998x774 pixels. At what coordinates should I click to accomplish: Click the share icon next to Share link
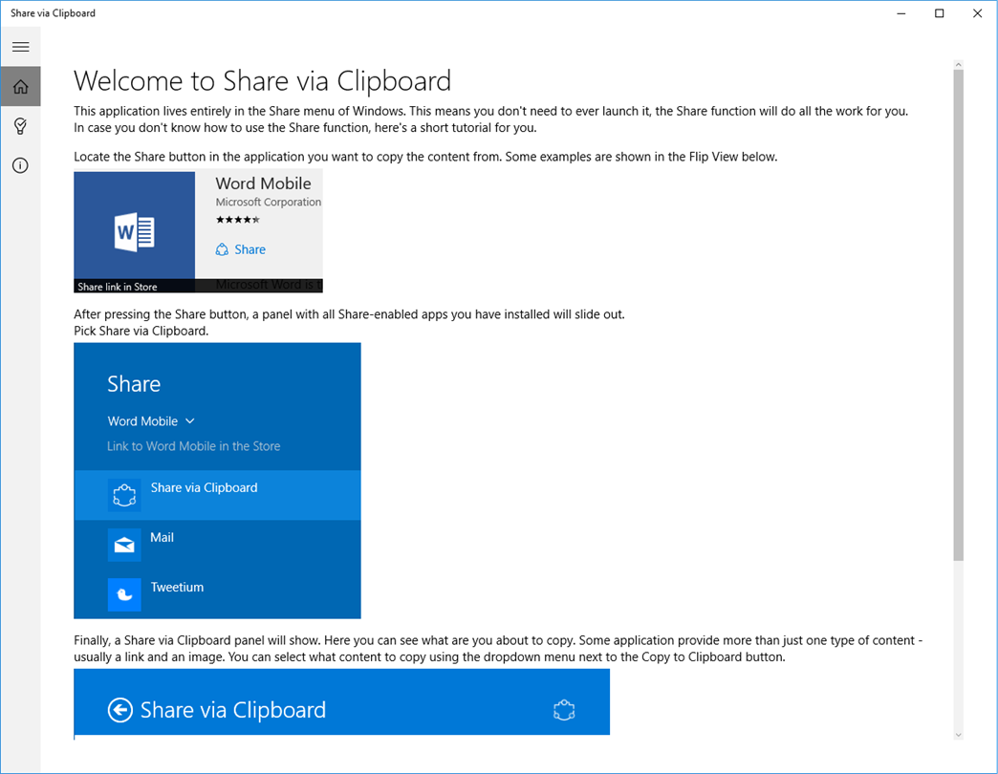[x=222, y=250]
